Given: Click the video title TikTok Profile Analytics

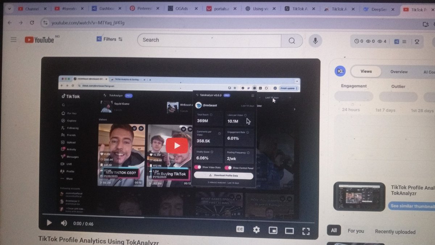Looking at the screenshot, I should 99,241.
